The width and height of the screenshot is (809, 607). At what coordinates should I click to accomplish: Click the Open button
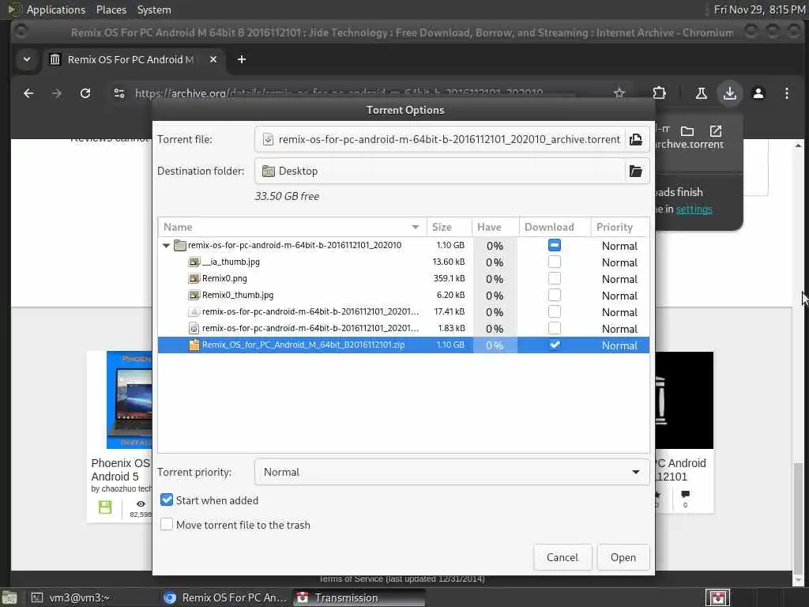pyautogui.click(x=623, y=557)
